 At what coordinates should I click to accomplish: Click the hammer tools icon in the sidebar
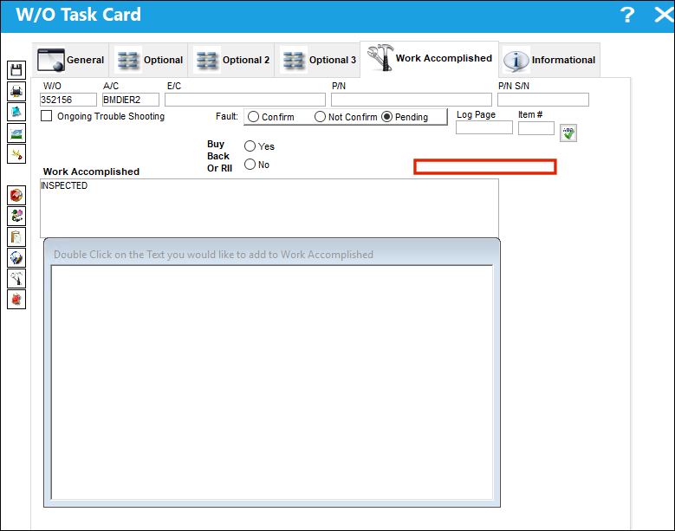click(x=16, y=278)
